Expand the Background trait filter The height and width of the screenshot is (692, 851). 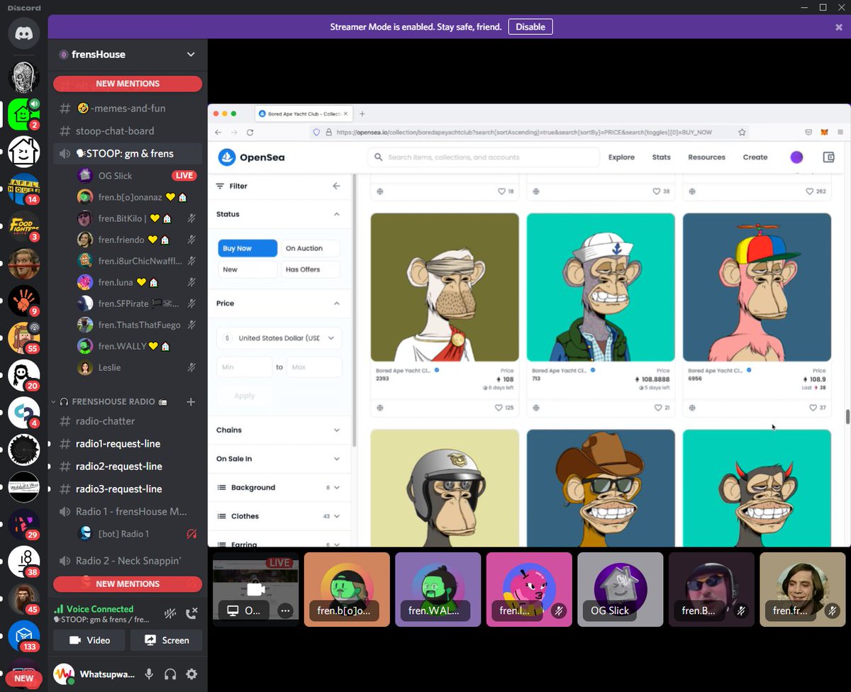pos(279,488)
